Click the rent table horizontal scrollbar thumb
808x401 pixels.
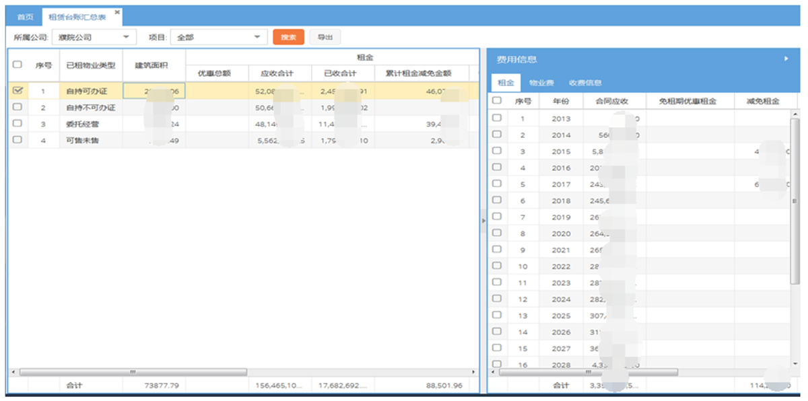point(588,371)
